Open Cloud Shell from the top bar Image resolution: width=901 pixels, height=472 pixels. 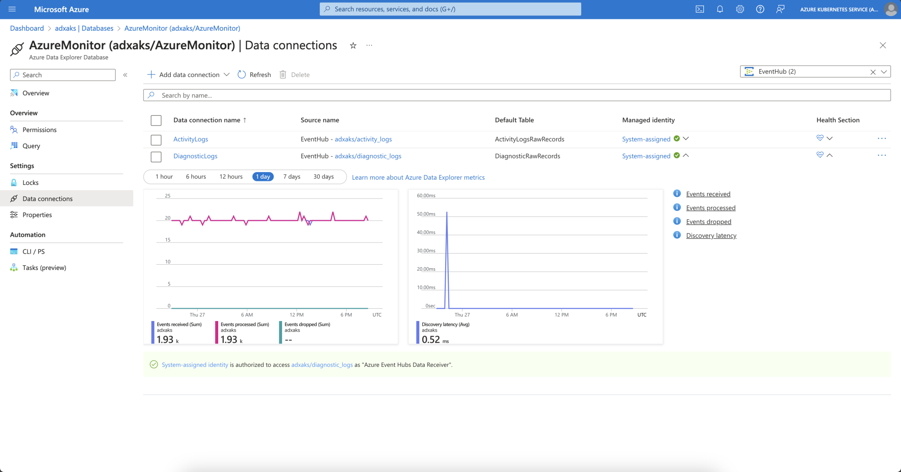pyautogui.click(x=700, y=9)
